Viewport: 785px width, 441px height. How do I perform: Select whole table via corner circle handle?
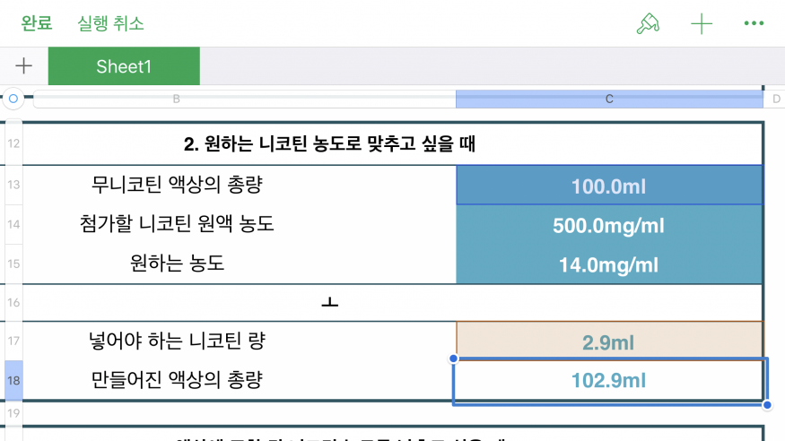click(13, 98)
